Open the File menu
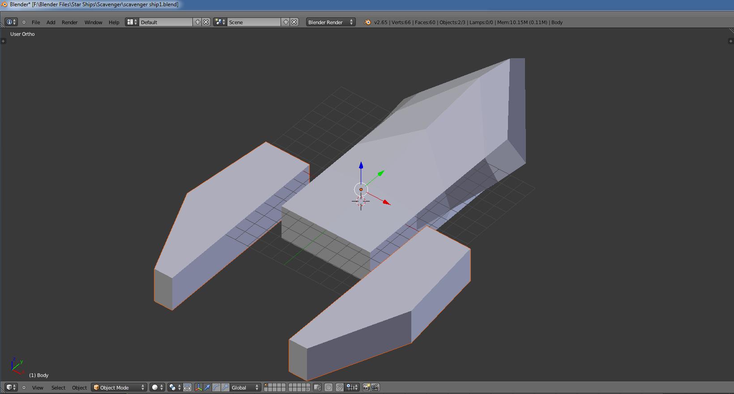This screenshot has width=734, height=394. [36, 22]
